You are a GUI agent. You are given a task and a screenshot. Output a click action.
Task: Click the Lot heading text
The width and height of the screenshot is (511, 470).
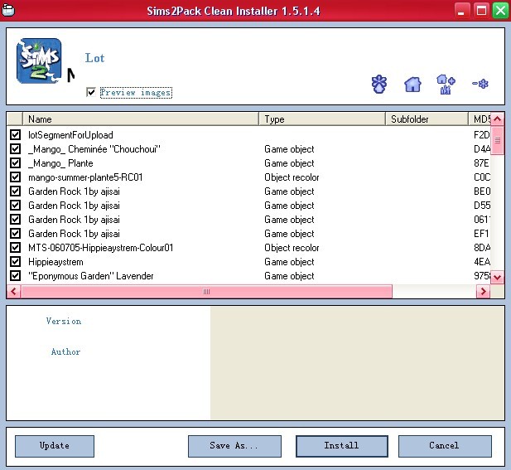95,58
